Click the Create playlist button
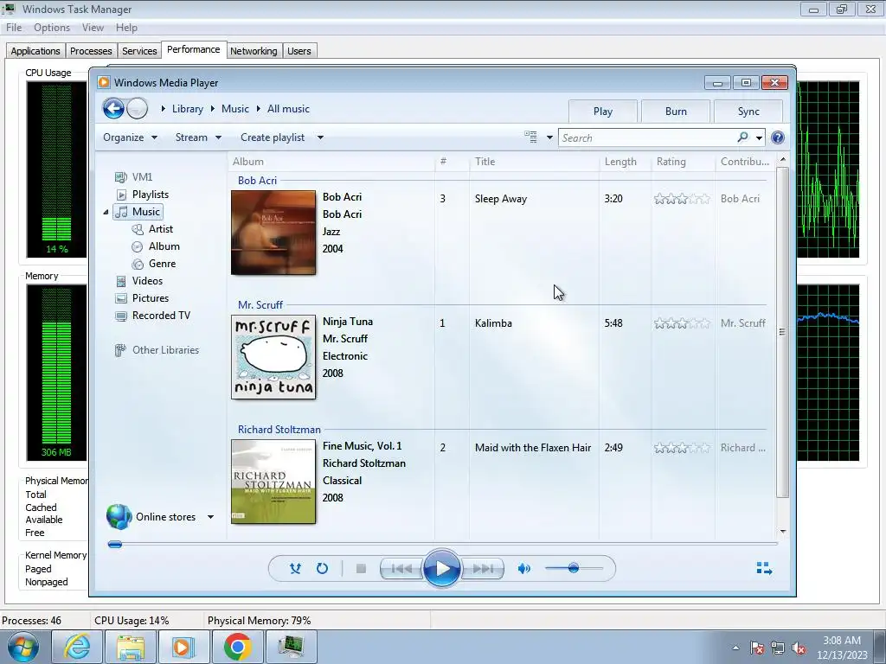The height and width of the screenshot is (664, 886). tap(273, 137)
